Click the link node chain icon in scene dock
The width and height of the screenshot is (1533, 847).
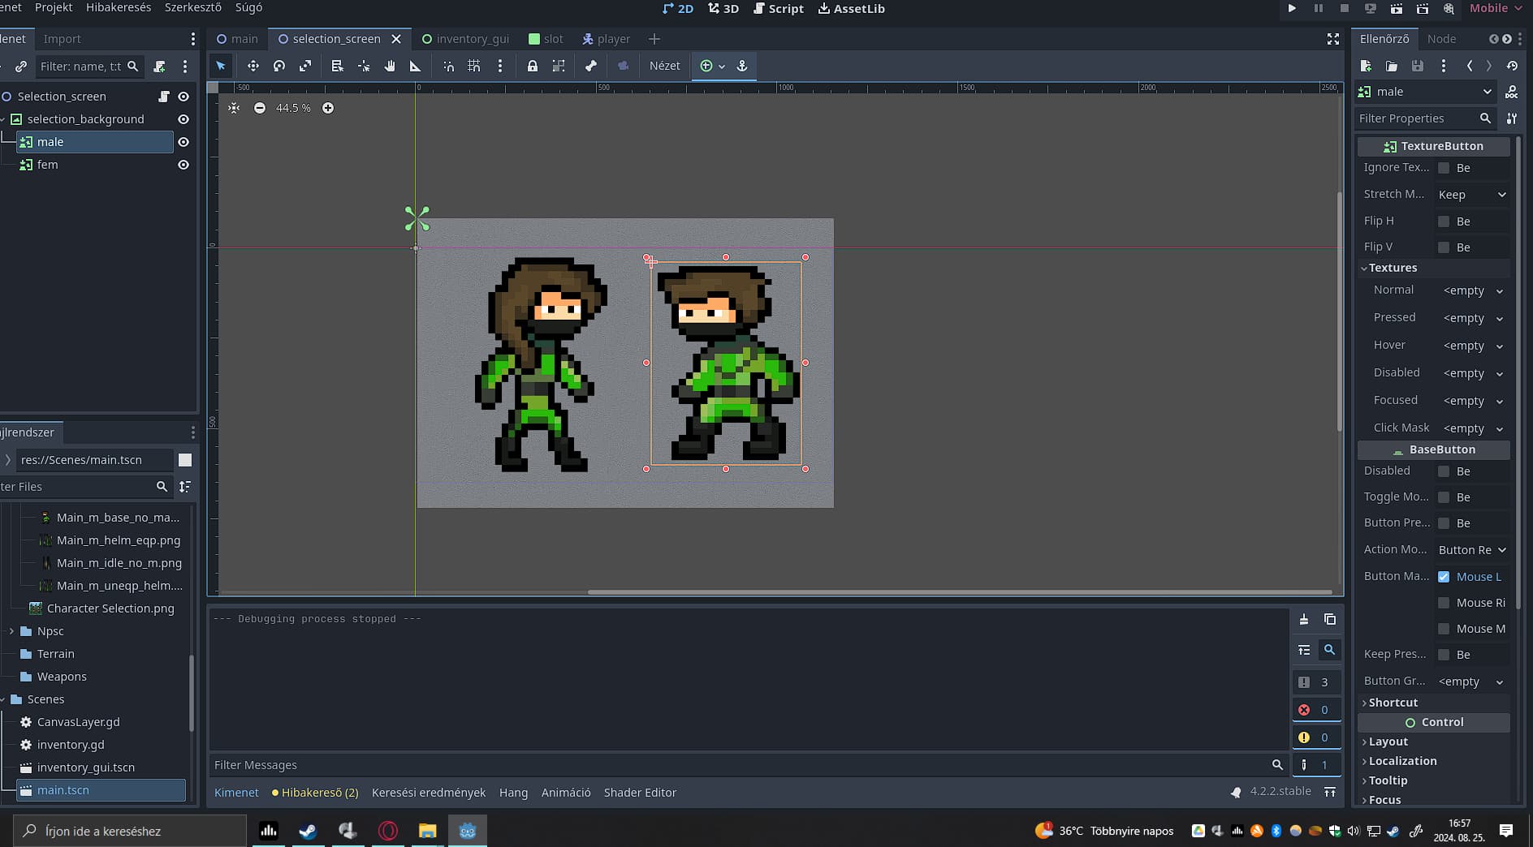tap(21, 67)
